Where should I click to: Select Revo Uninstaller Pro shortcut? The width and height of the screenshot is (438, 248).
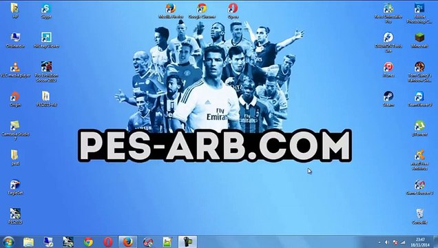[388, 13]
